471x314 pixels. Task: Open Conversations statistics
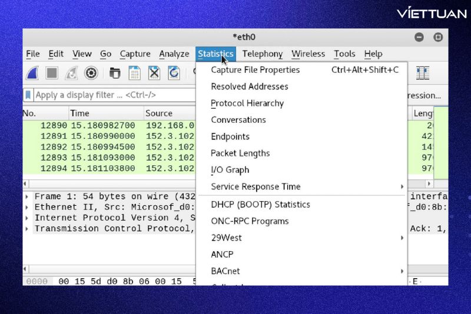coord(301,120)
